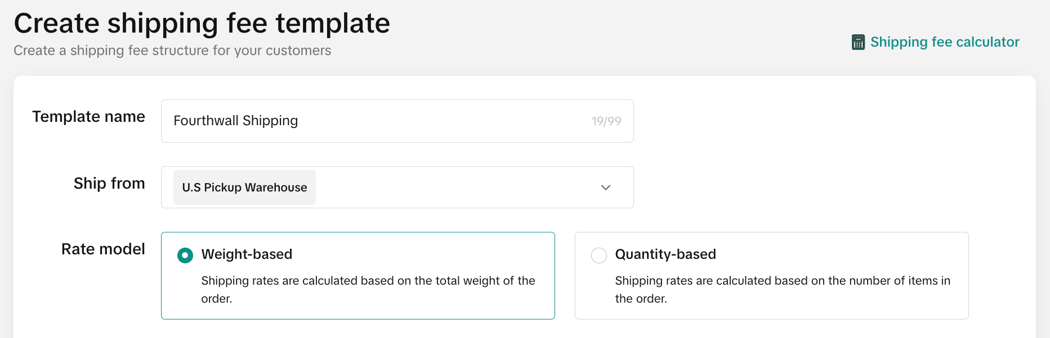Click the 19/99 character counter
Screen dimensions: 1050x338
point(606,121)
